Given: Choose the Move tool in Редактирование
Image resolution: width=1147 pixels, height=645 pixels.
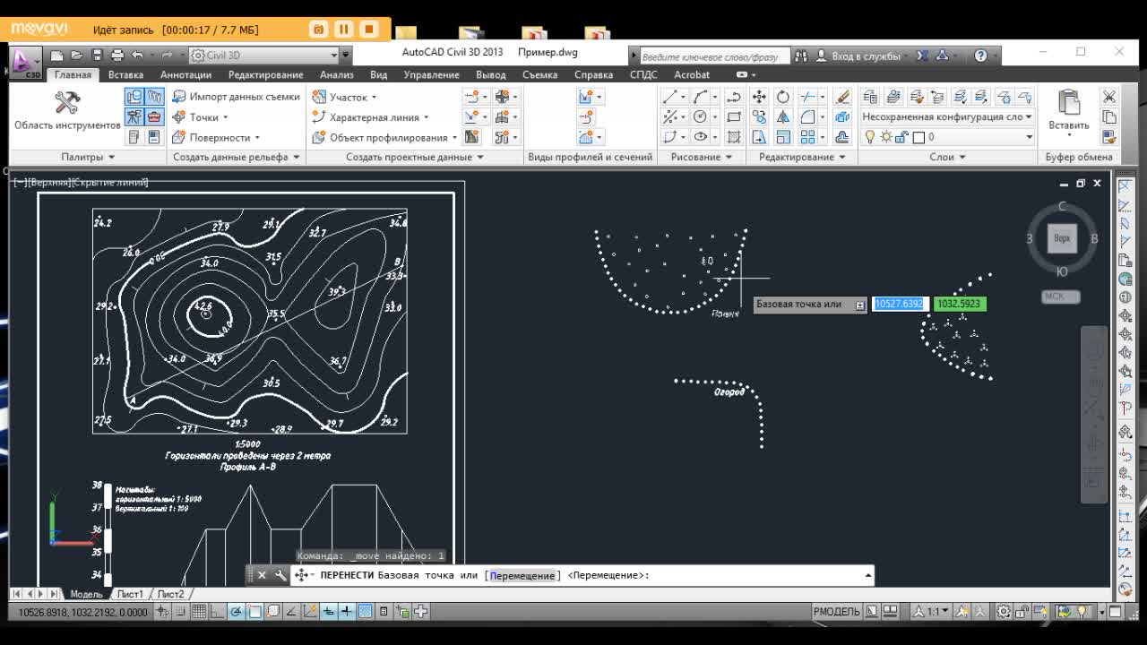Looking at the screenshot, I should 759,97.
